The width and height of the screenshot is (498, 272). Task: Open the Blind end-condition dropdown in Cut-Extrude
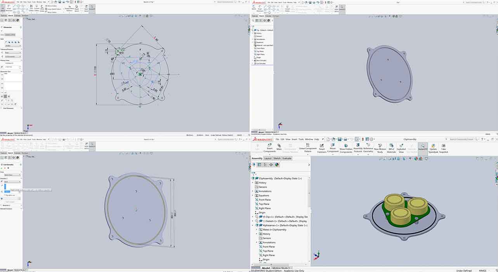coord(13,181)
